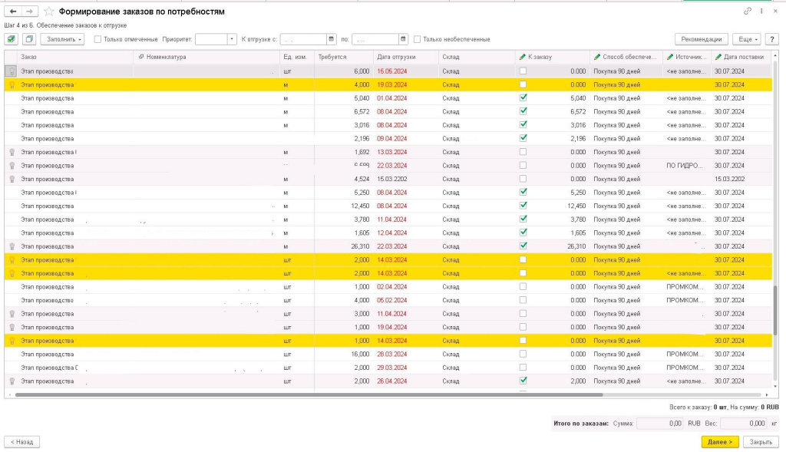This screenshot has height=452, width=786.
Task: Click pencil icon in 'Источник' header
Action: 669,57
